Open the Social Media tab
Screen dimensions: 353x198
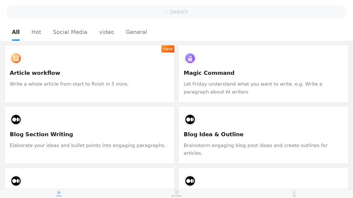click(70, 32)
